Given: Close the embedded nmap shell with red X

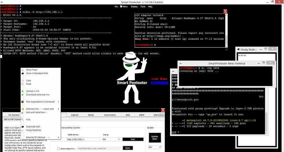Looking at the screenshot, I should (225, 11).
